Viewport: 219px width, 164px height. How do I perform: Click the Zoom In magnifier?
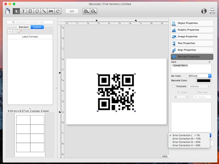point(86,11)
